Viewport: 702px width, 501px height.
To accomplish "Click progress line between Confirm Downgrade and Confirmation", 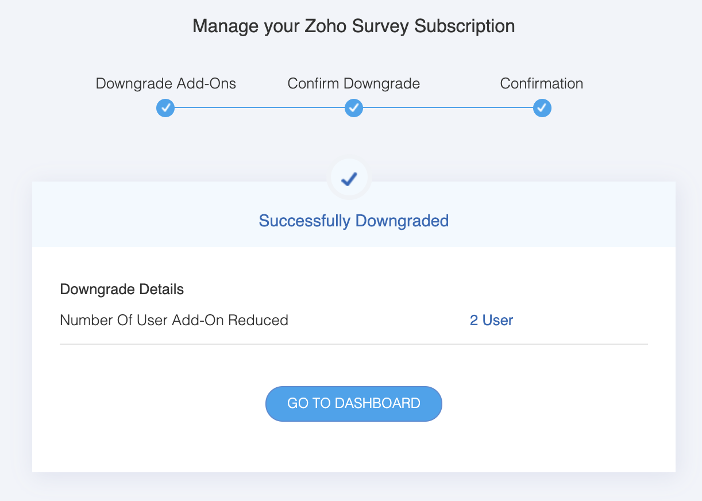I will pyautogui.click(x=448, y=107).
